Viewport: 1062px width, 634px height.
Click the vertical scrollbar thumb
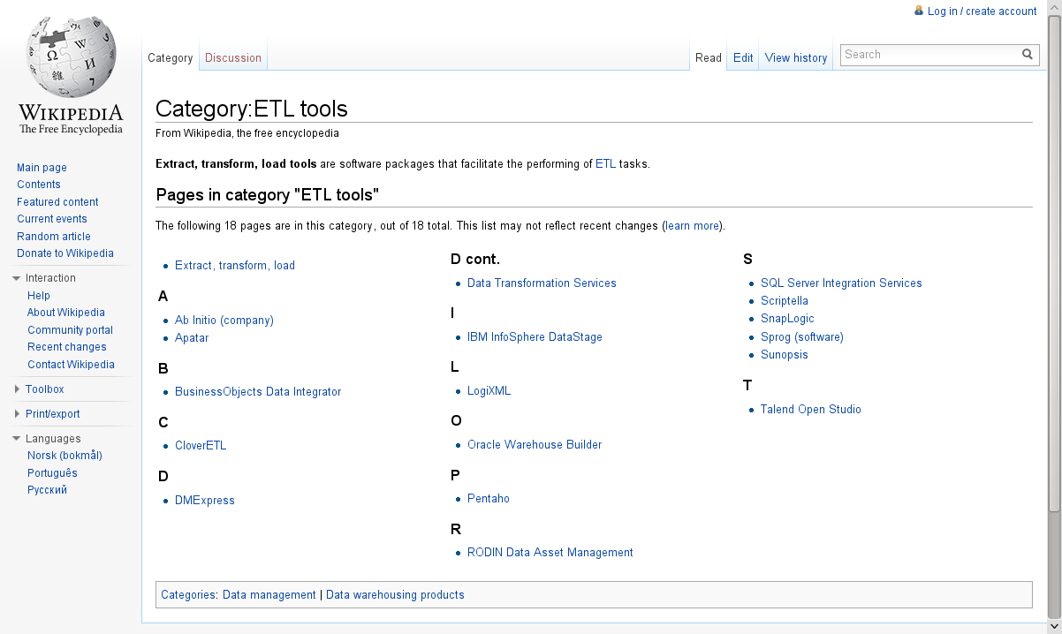point(1054,264)
